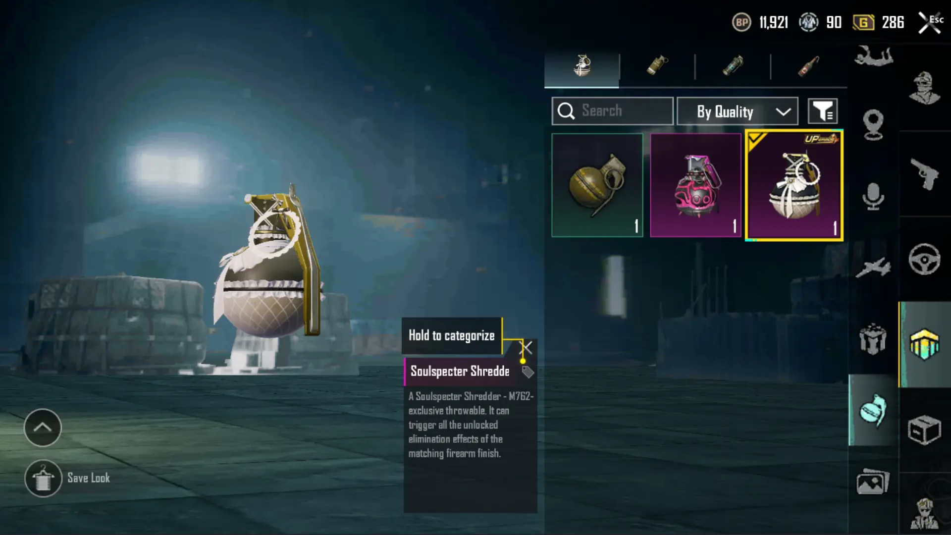Open the Molotov cocktail tab

pyautogui.click(x=808, y=67)
